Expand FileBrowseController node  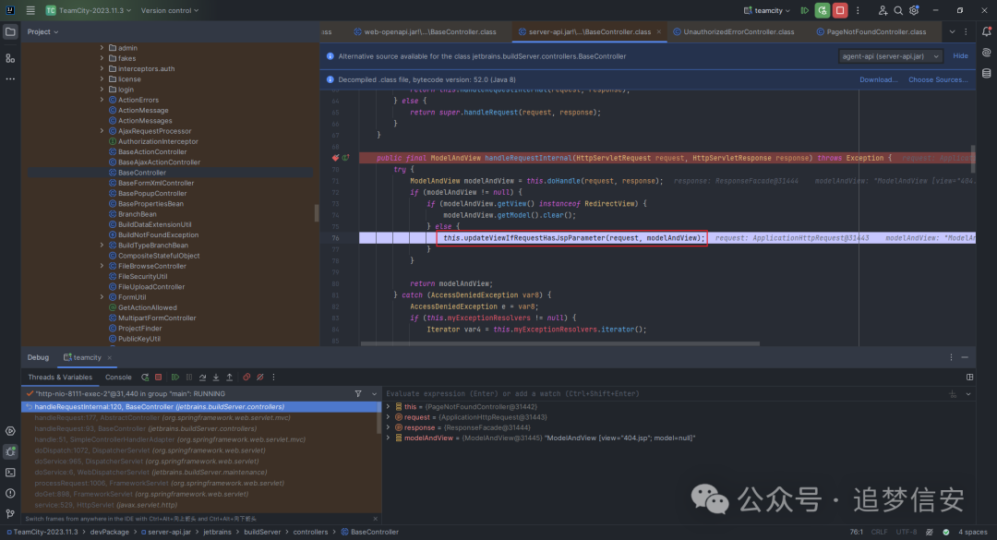tap(102, 266)
